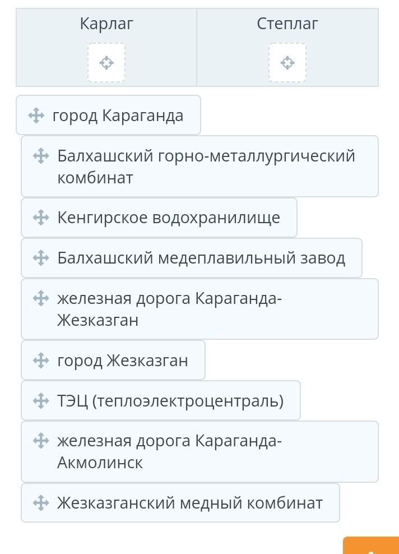399x554 pixels.
Task: Select the Кенгирское водохранилище card
Action: tap(159, 218)
